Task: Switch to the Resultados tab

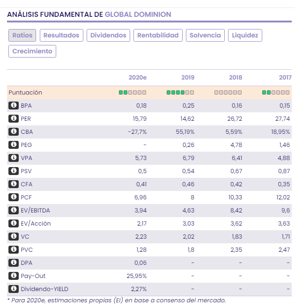Action: tap(61, 35)
